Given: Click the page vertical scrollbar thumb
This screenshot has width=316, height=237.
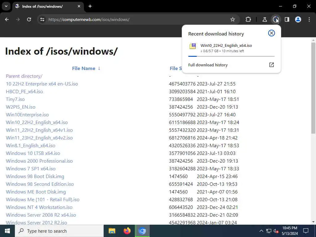Looking at the screenshot, I should [x=313, y=88].
